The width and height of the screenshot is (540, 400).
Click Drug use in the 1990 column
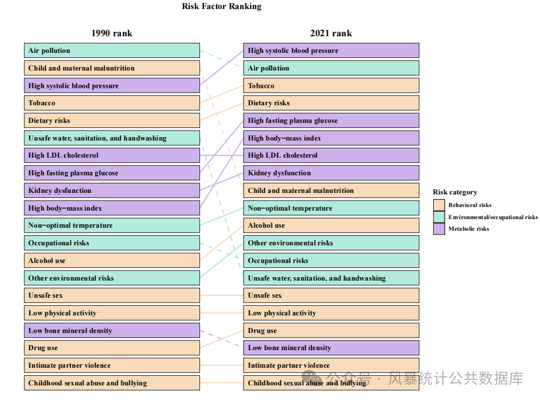point(112,348)
